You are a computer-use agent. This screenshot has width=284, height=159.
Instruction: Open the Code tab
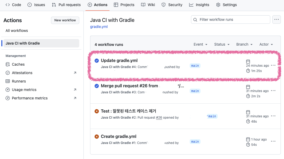(13, 5)
